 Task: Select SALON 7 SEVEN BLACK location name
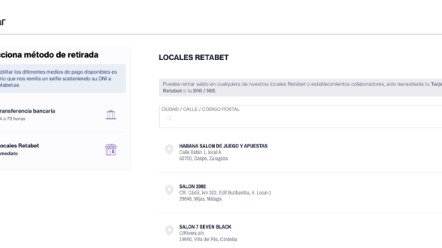[205, 227]
